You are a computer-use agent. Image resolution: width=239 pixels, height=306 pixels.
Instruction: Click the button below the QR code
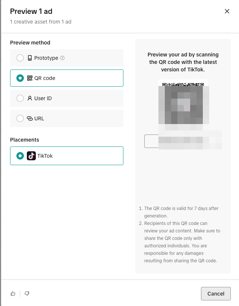(183, 141)
